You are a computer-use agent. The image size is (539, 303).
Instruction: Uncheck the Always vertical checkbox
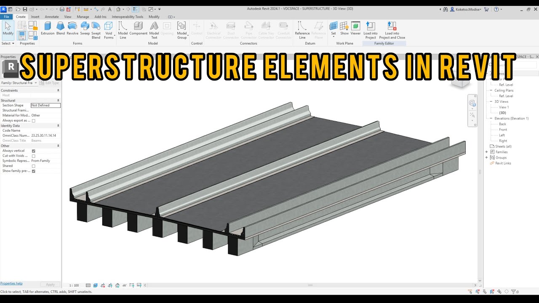tap(34, 151)
